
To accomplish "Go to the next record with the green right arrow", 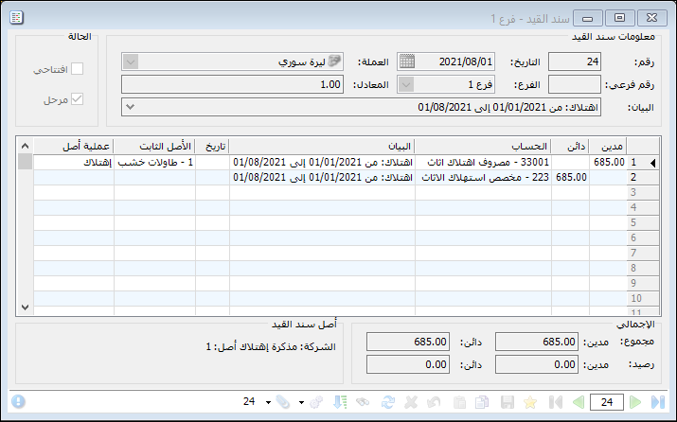I will click(x=635, y=402).
